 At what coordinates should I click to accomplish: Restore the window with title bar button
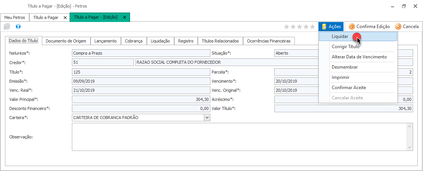click(404, 6)
